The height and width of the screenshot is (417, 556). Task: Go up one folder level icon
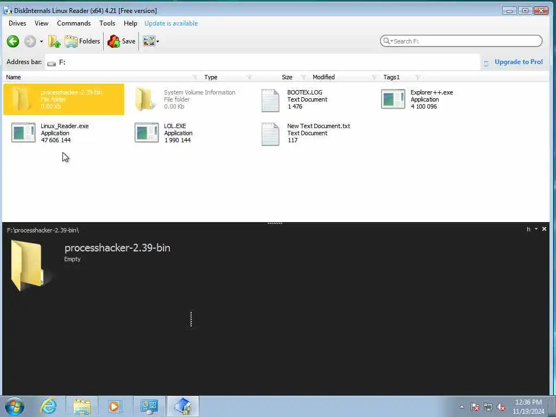54,41
